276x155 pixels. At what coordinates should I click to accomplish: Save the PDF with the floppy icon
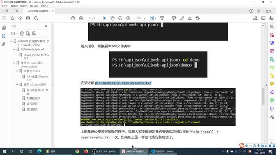pyautogui.click(x=5, y=18)
